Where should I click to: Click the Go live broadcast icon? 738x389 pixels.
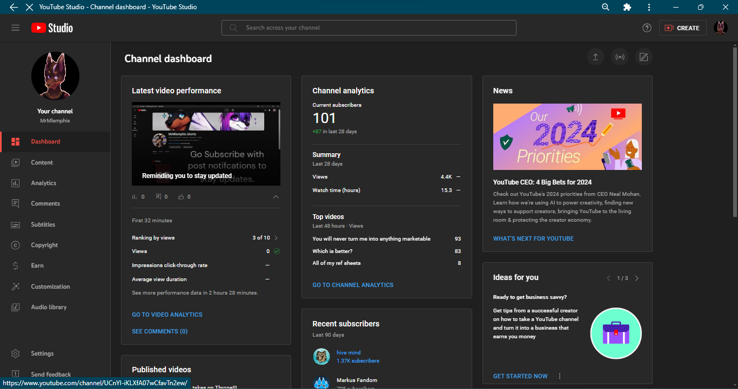click(x=620, y=57)
